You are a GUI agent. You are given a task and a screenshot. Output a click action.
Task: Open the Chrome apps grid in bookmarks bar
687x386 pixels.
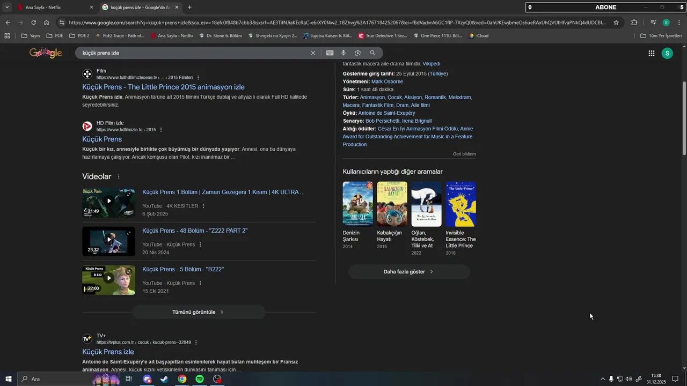[7, 36]
